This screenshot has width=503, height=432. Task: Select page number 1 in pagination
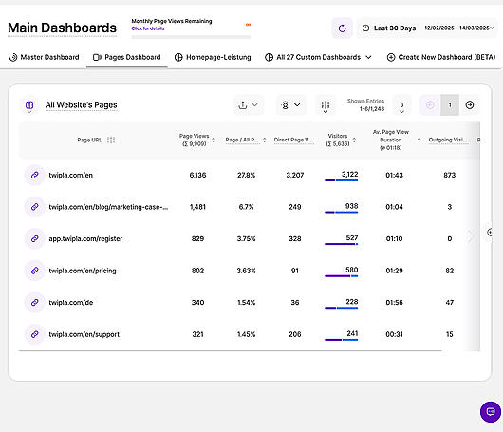point(450,105)
